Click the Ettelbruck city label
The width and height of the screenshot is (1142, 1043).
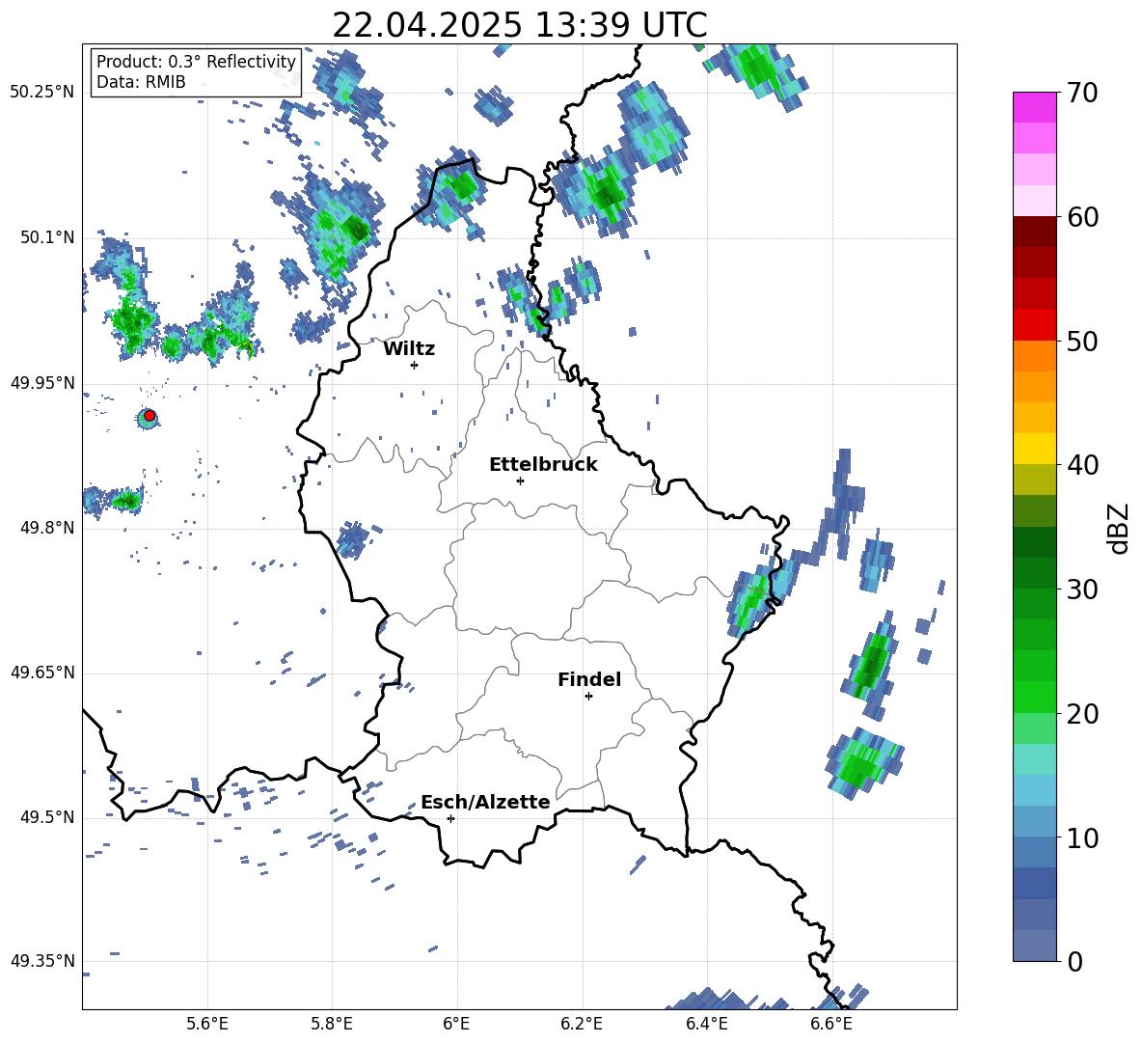pos(543,465)
